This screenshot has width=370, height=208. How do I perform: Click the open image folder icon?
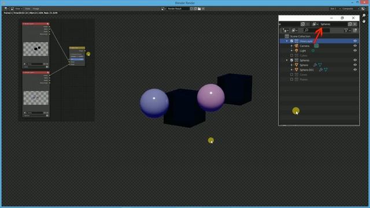[x=199, y=9]
